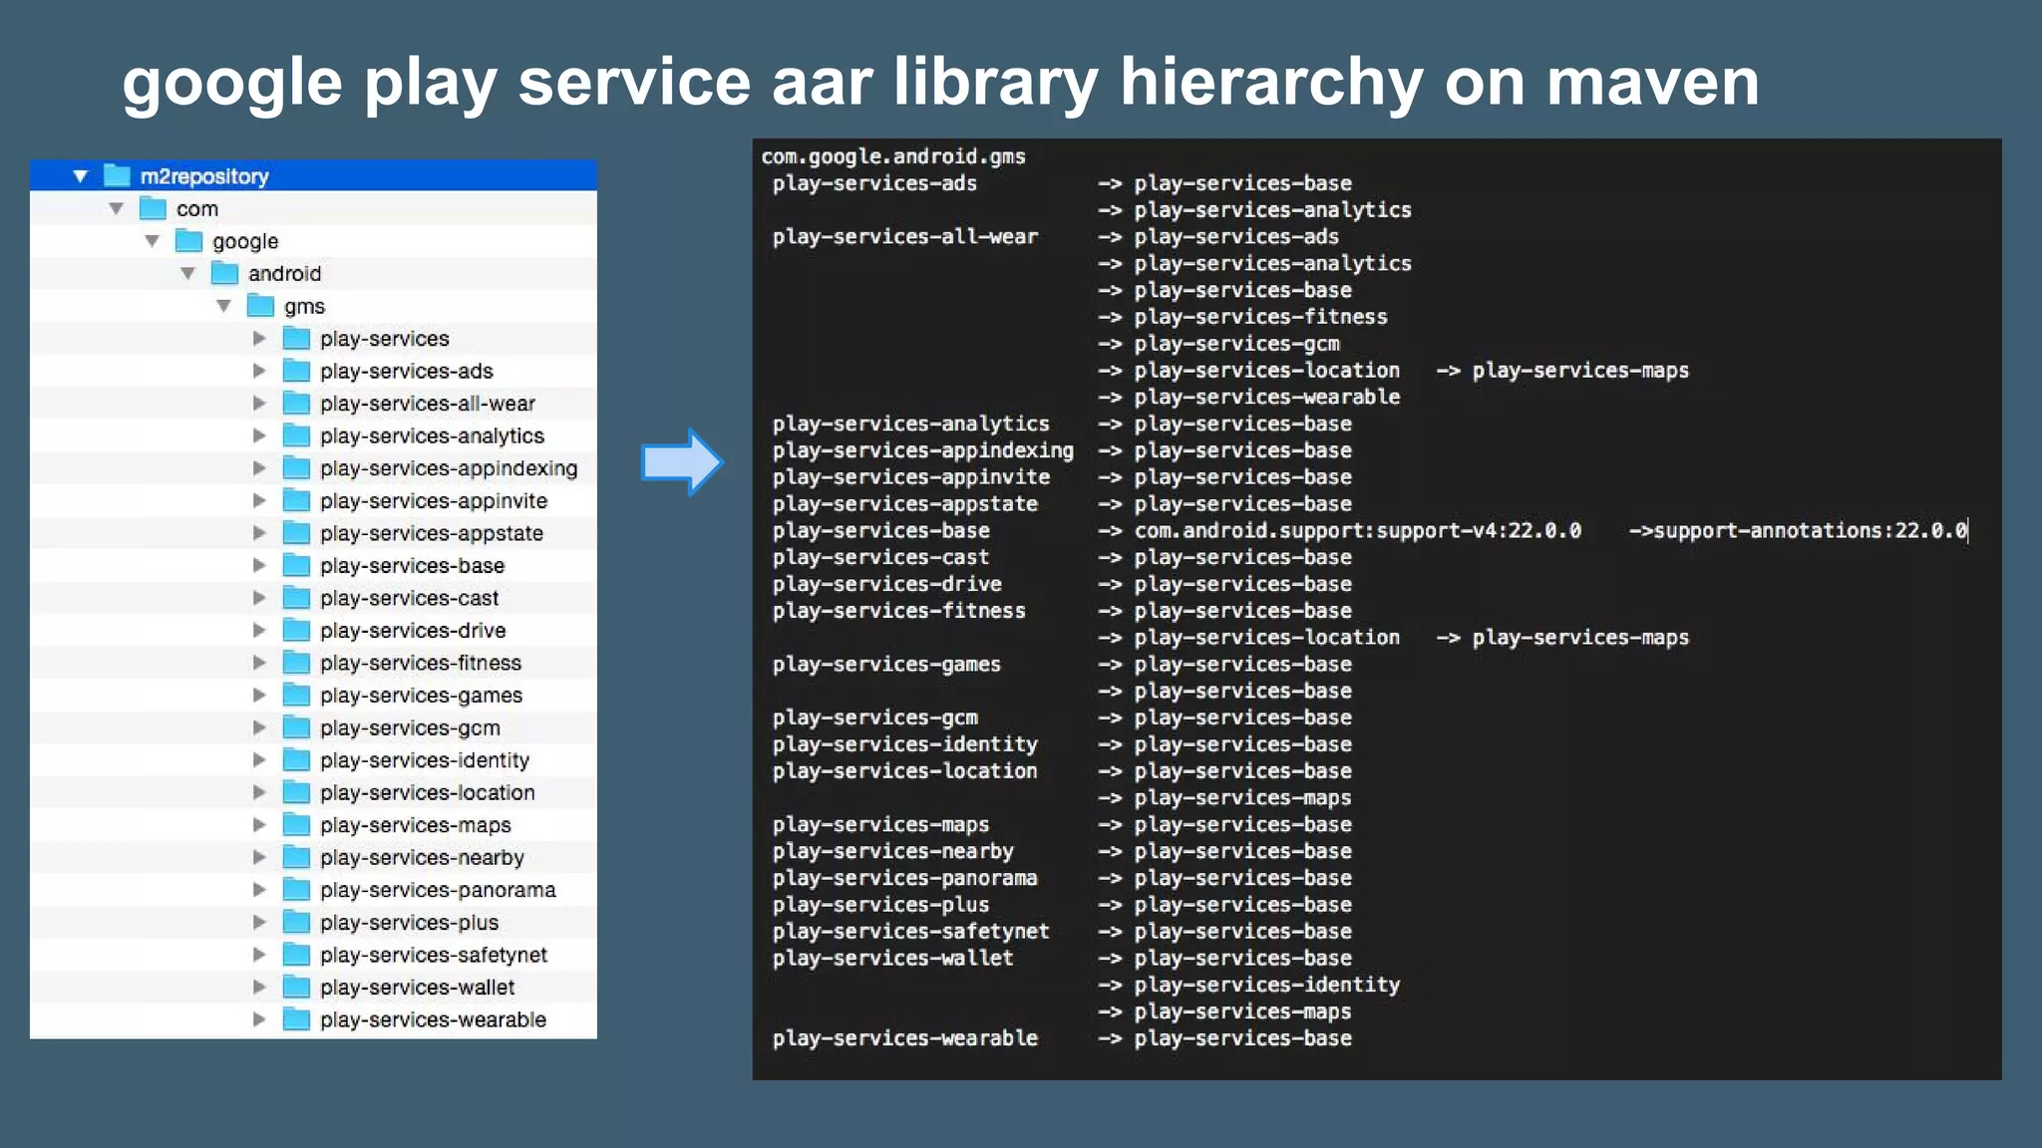The height and width of the screenshot is (1148, 2042).
Task: Click the m2repository folder icon
Action: tap(118, 175)
